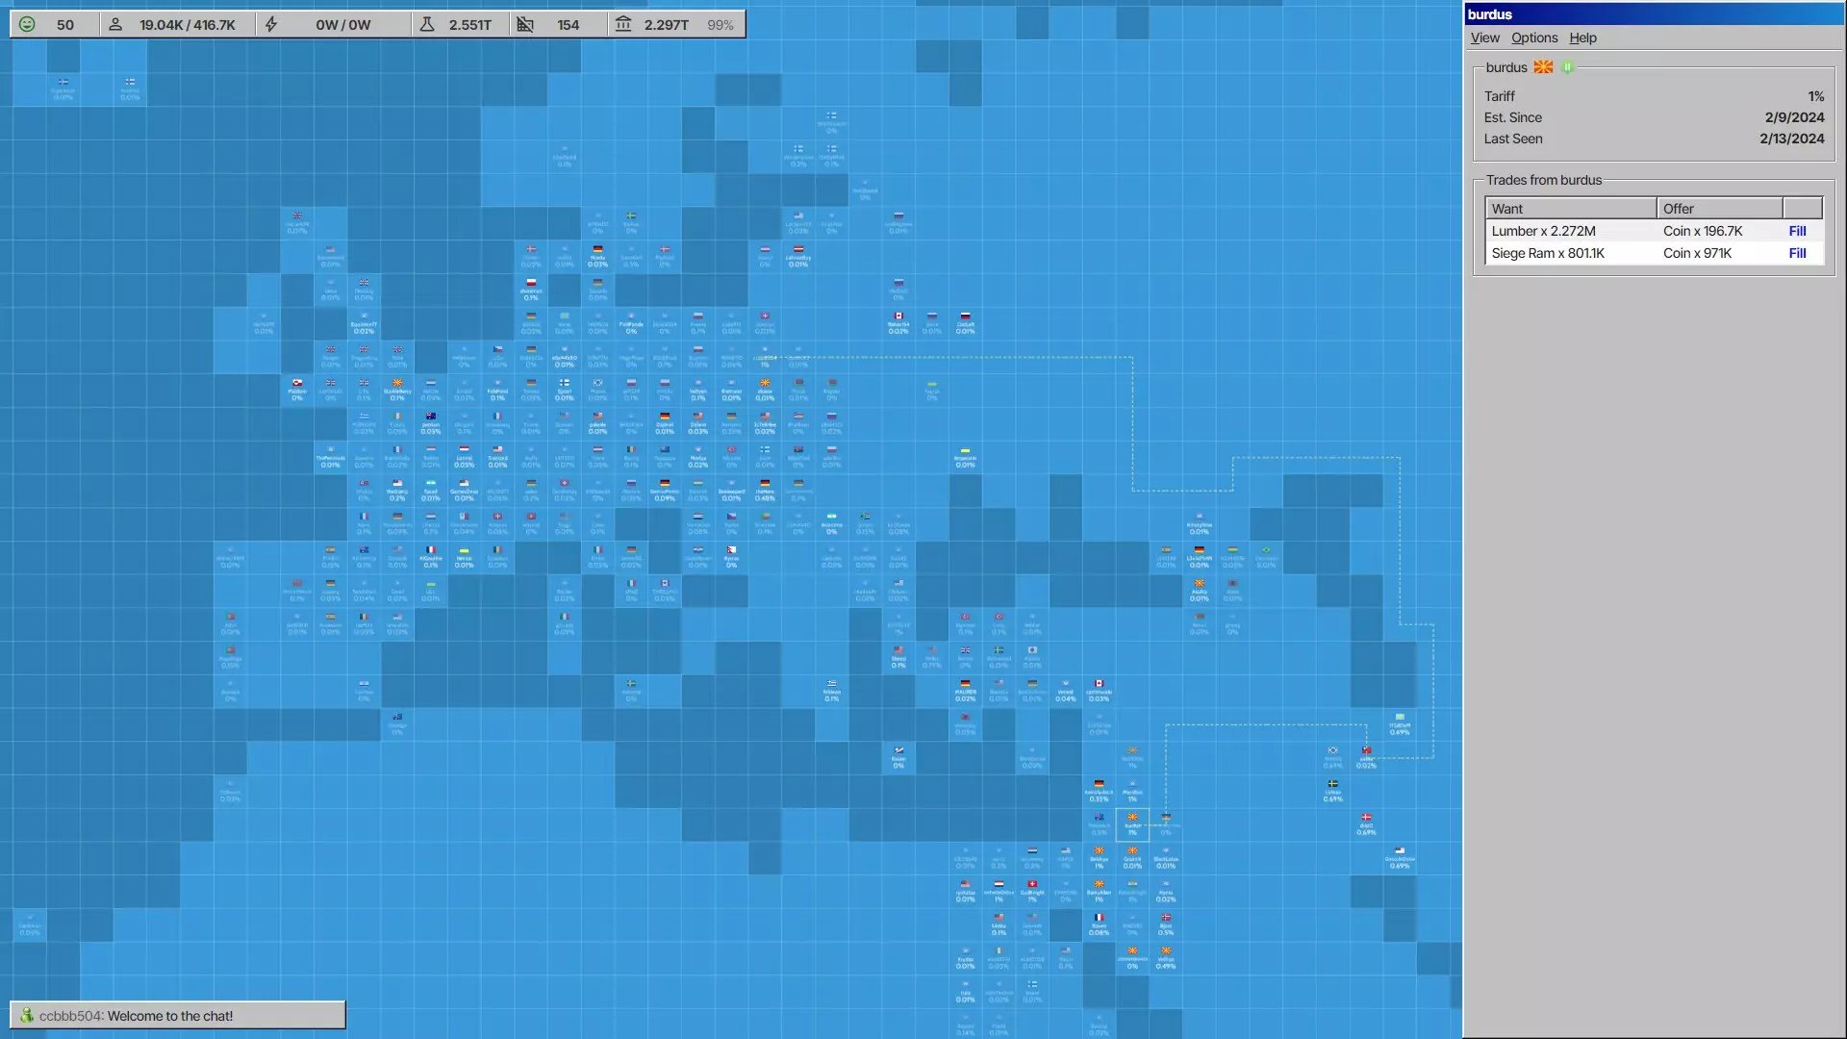Click the buildings count icon

pyautogui.click(x=525, y=24)
